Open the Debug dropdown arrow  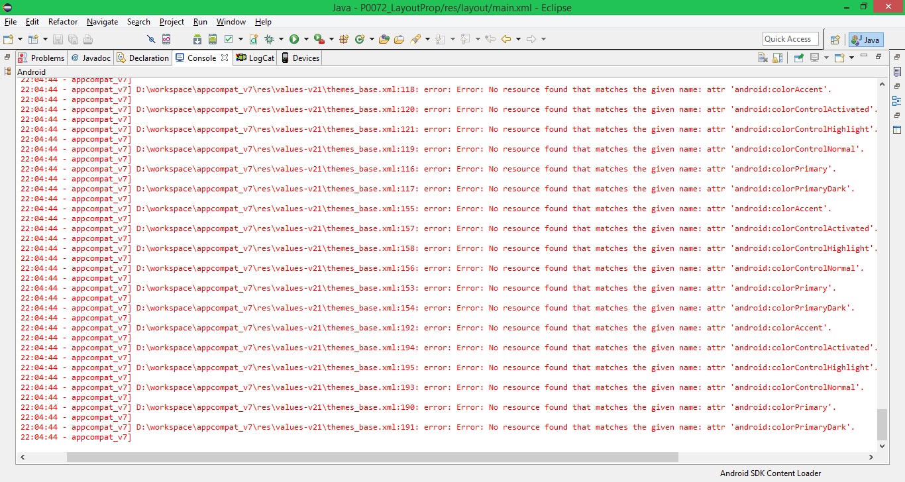coord(281,39)
